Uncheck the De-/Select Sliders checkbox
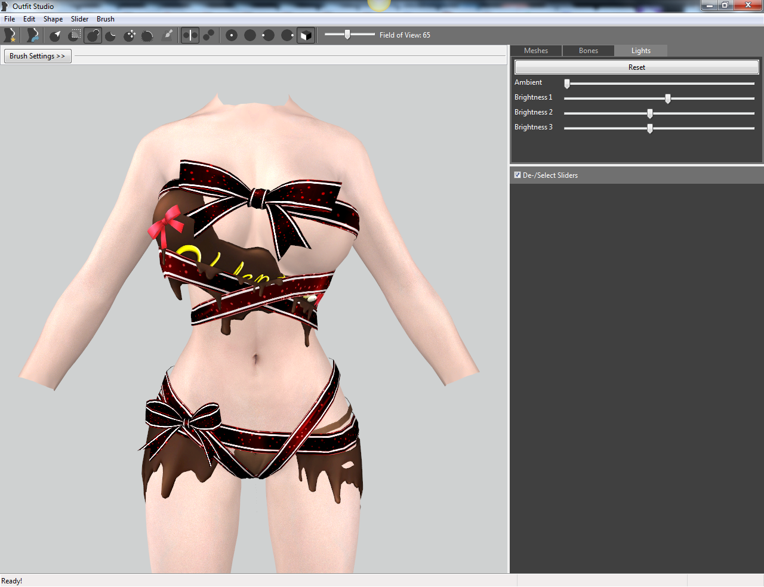This screenshot has height=587, width=764. (x=517, y=175)
